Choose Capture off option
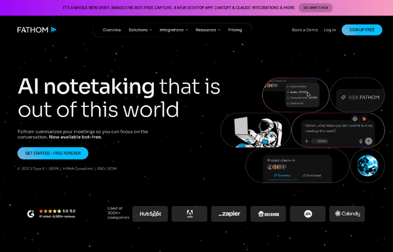The image size is (393, 252). [295, 103]
